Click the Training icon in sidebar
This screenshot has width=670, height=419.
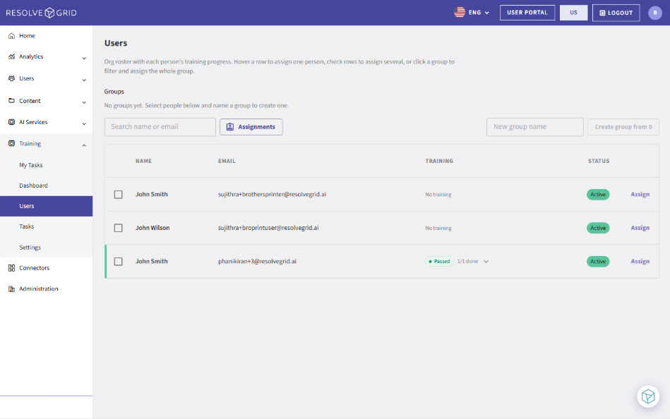pos(11,143)
